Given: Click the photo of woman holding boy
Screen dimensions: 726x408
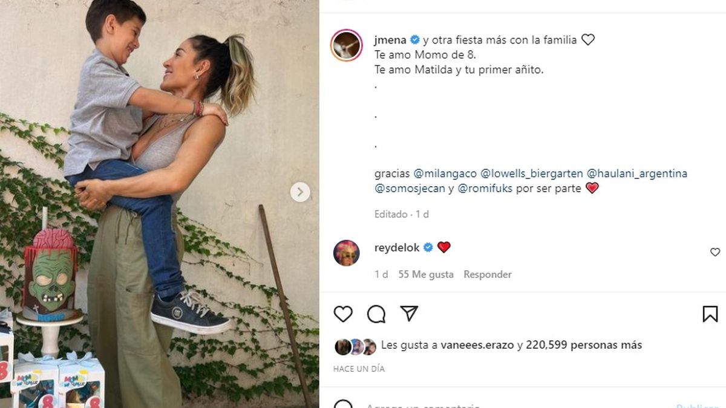Looking at the screenshot, I should point(160,204).
